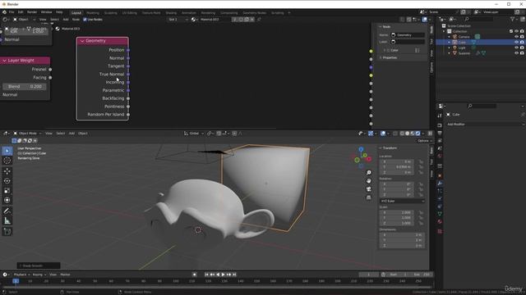Activate the combined Transform tool
526x295 pixels.
pyautogui.click(x=7, y=200)
